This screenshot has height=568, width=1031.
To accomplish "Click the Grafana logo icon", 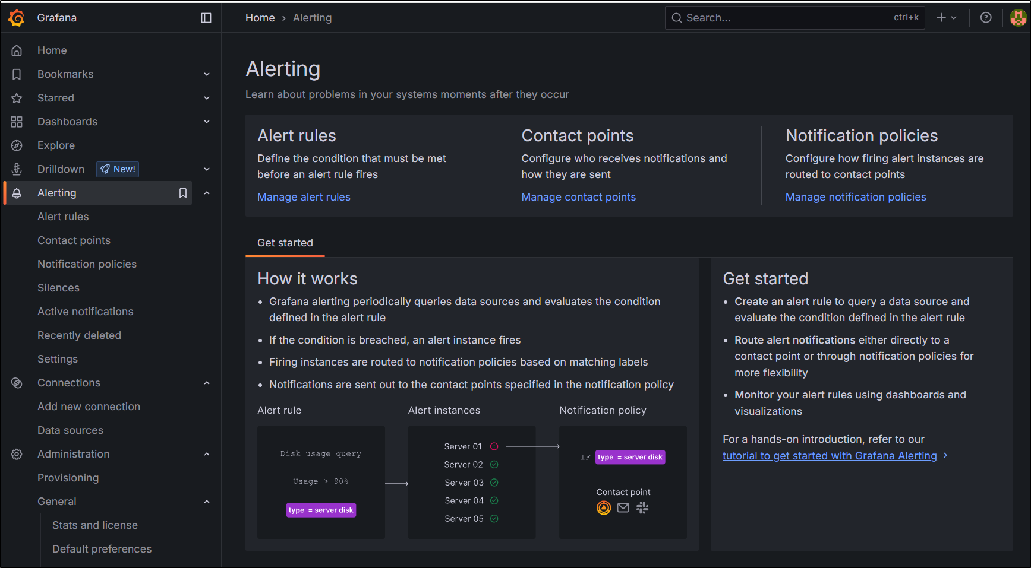I will [17, 18].
